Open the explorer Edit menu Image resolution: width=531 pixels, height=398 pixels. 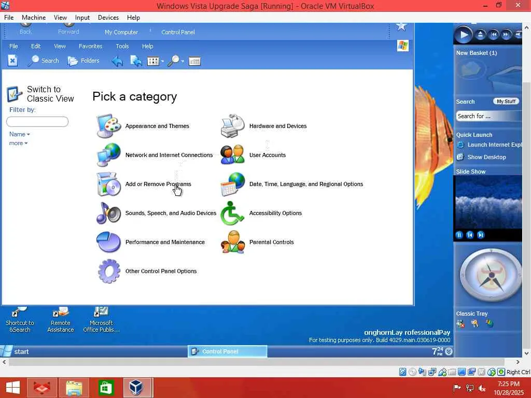point(36,46)
